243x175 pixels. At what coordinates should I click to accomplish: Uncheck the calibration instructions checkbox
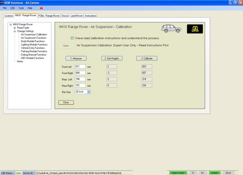[x=72, y=38]
